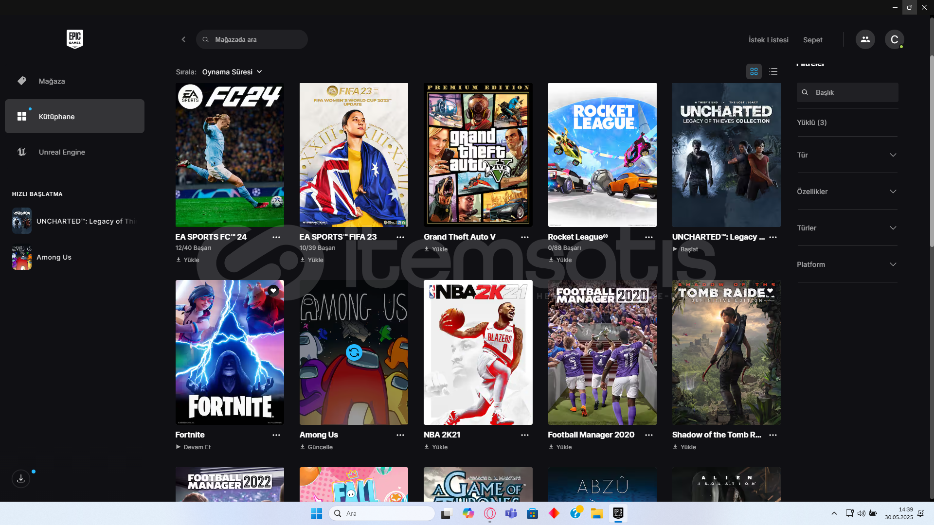Open the NBA 2K21 cover art

coord(478,352)
